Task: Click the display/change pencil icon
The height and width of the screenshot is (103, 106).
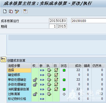Action: click(x=17, y=11)
